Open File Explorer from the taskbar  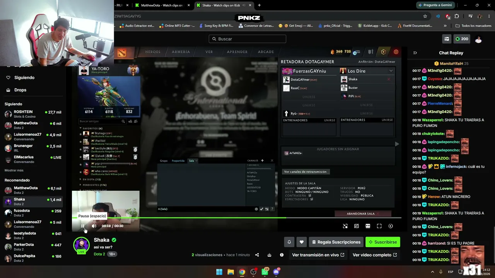pyautogui.click(x=230, y=272)
